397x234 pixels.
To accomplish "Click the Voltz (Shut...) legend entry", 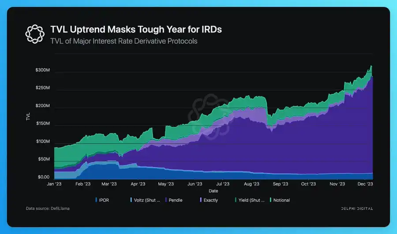I will coord(144,200).
